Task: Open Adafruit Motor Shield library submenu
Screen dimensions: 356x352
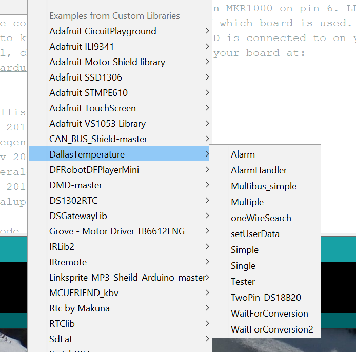Action: click(x=120, y=62)
